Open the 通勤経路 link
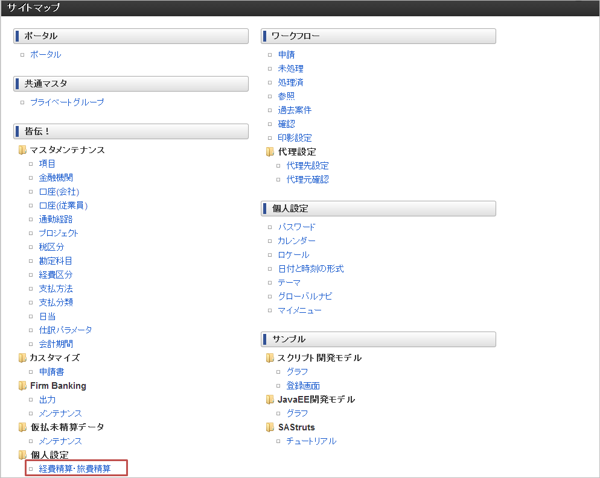The height and width of the screenshot is (478, 600). 56,219
